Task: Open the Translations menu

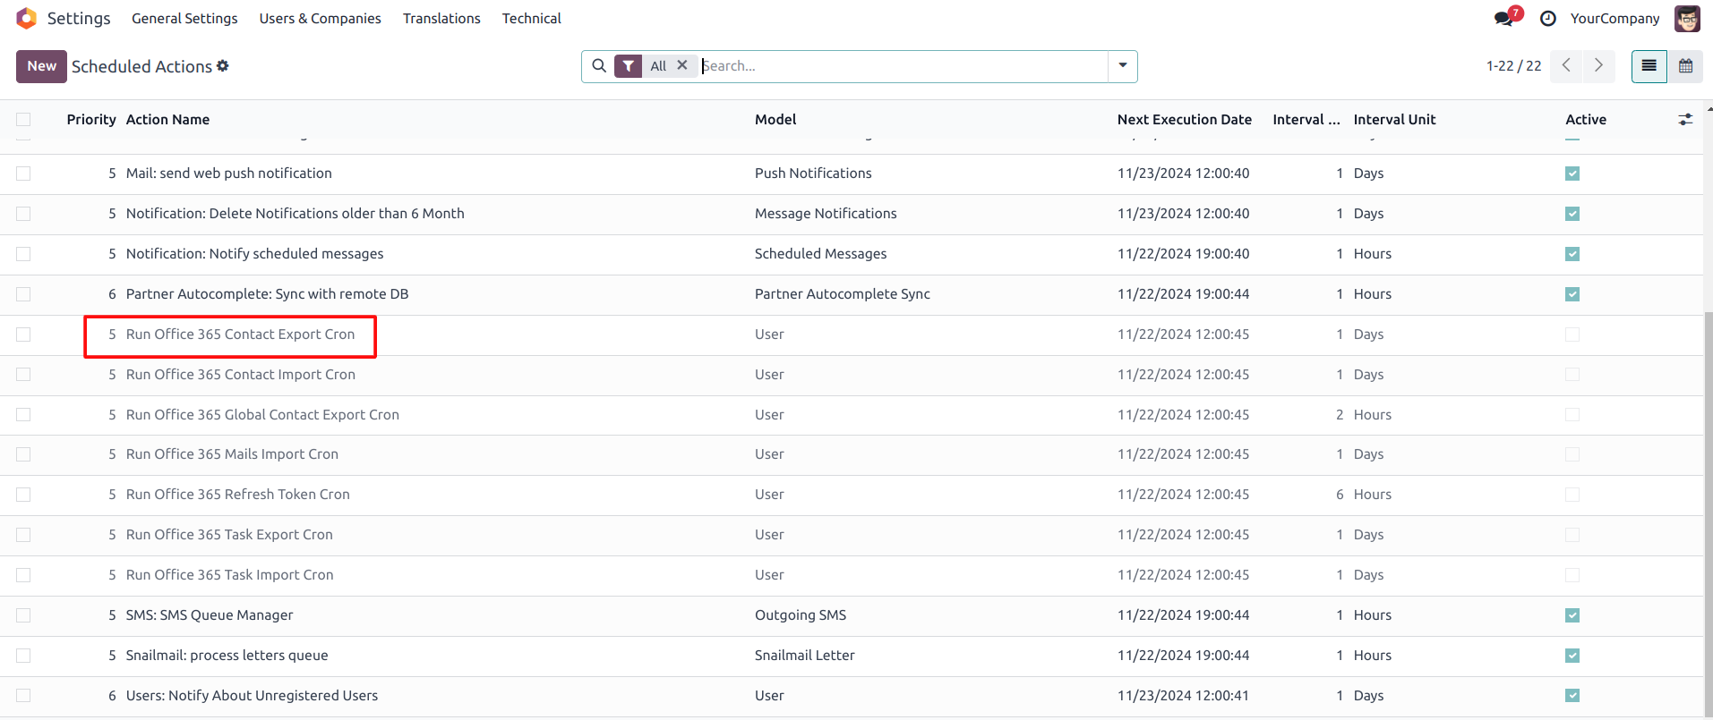Action: pos(441,19)
